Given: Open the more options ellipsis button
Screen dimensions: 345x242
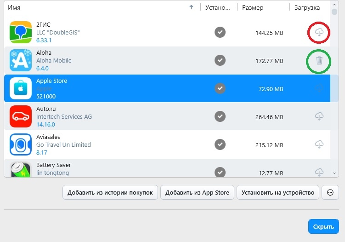Looking at the screenshot, I should pyautogui.click(x=330, y=192).
